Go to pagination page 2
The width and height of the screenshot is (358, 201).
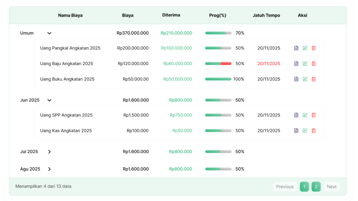[x=316, y=187]
